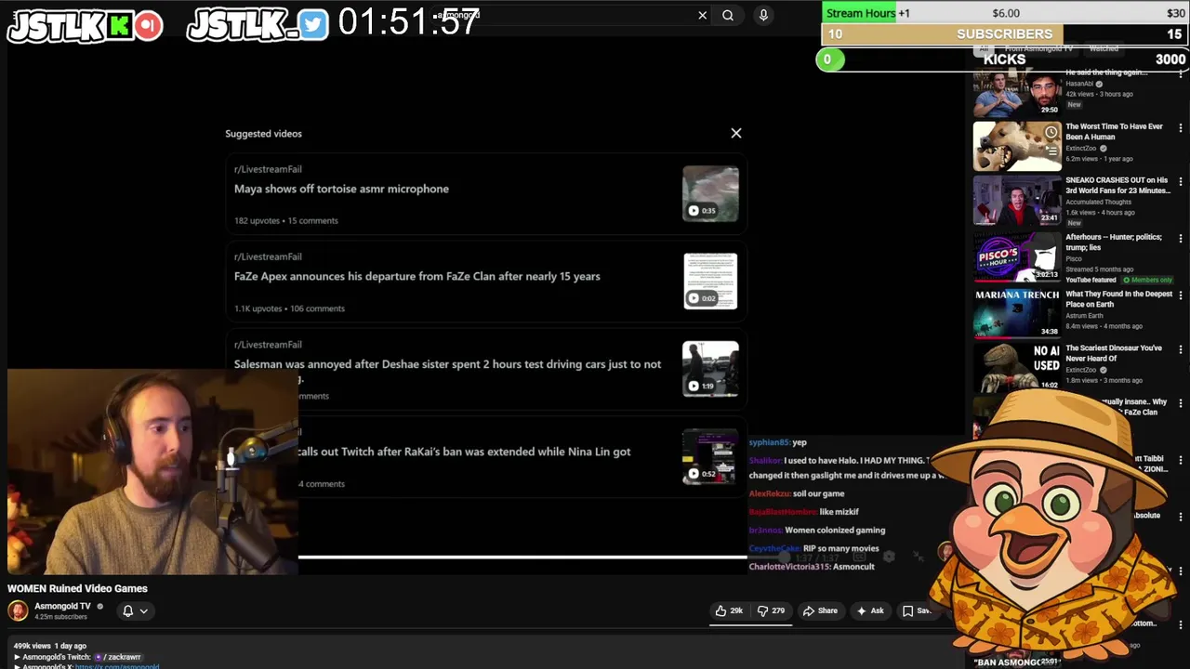The width and height of the screenshot is (1190, 669).
Task: Click the YouTube search magnifier icon
Action: click(728, 15)
